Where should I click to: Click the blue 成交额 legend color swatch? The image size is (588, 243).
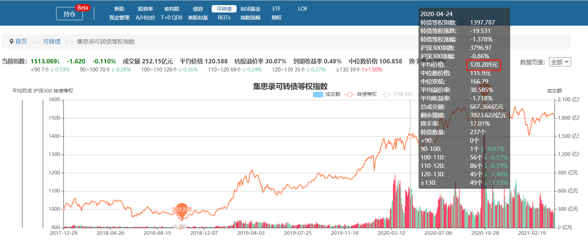point(318,95)
